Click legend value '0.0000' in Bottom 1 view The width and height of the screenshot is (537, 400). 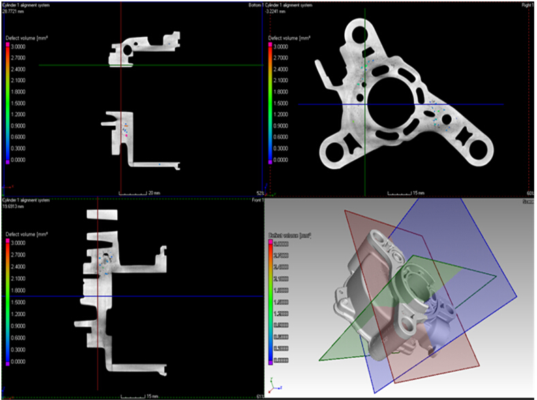click(18, 160)
